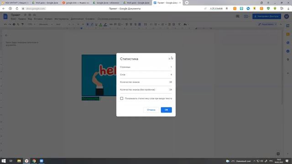Open the Windows Start menu
The image size is (292, 164).
4,161
